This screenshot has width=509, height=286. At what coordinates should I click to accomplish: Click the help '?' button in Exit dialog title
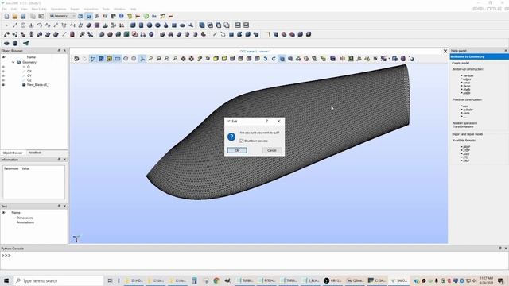coord(267,121)
